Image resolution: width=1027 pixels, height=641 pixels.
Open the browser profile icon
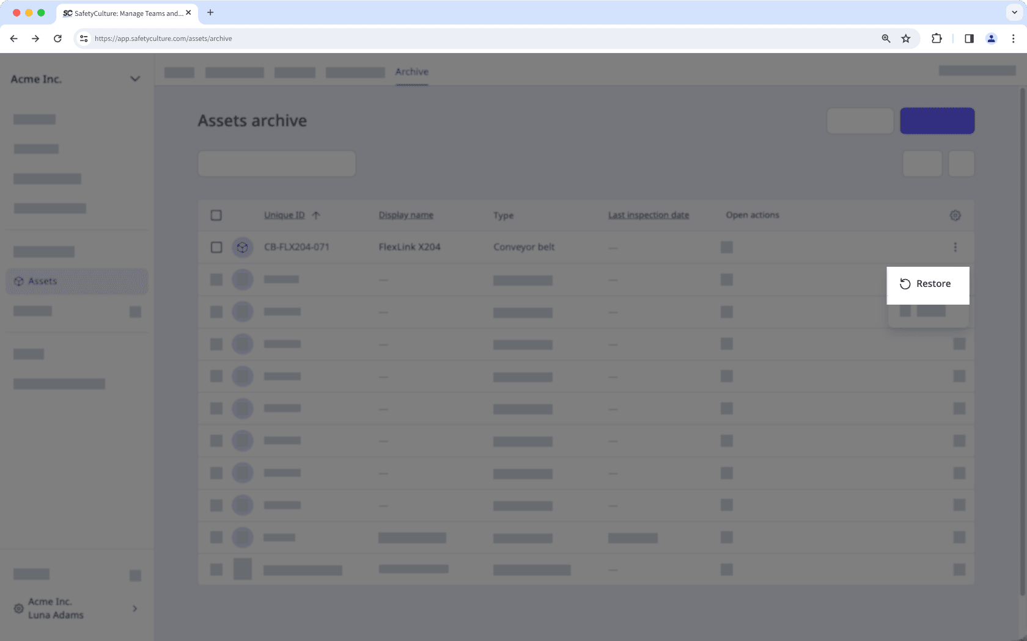tap(991, 38)
